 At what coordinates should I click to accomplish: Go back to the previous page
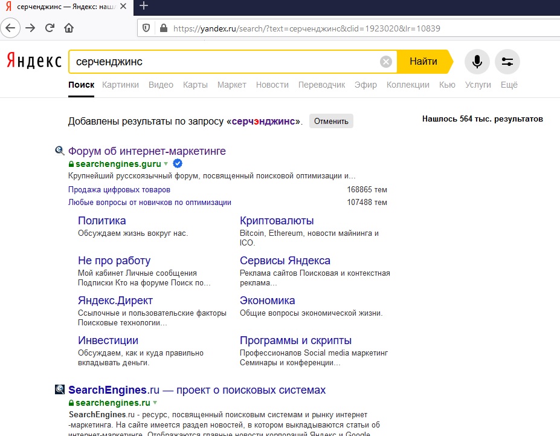click(10, 28)
